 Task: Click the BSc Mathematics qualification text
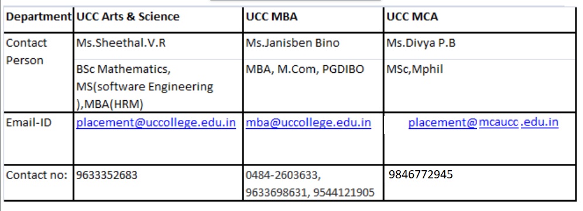(124, 69)
